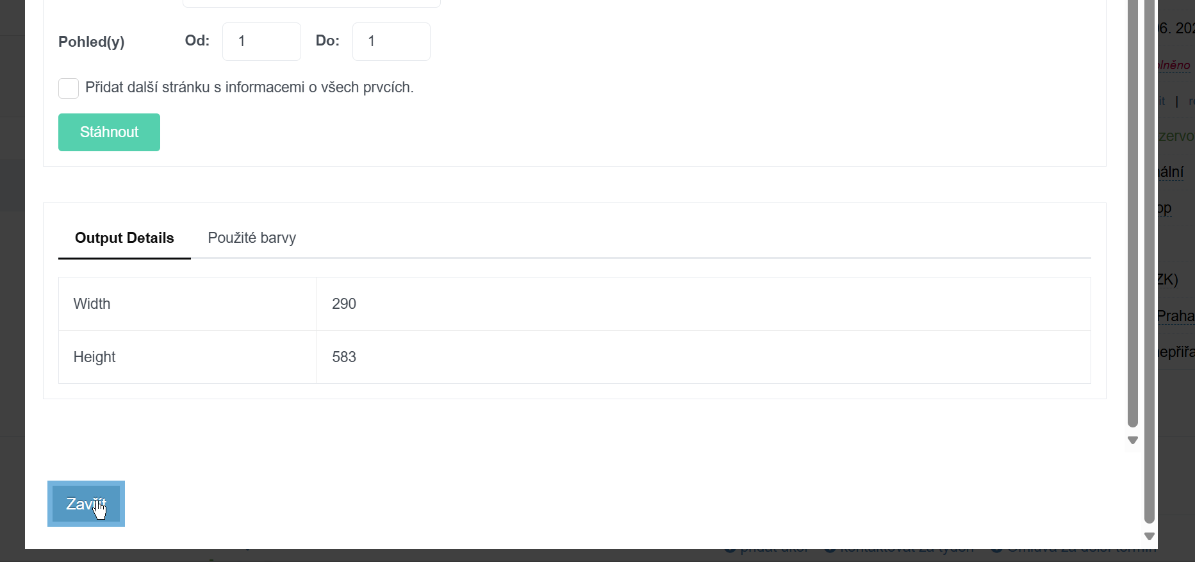
Task: Click the Height label cell
Action: (188, 357)
